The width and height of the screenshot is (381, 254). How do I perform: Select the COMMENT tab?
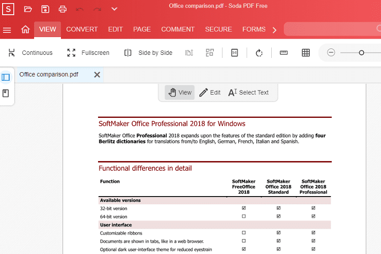click(178, 29)
